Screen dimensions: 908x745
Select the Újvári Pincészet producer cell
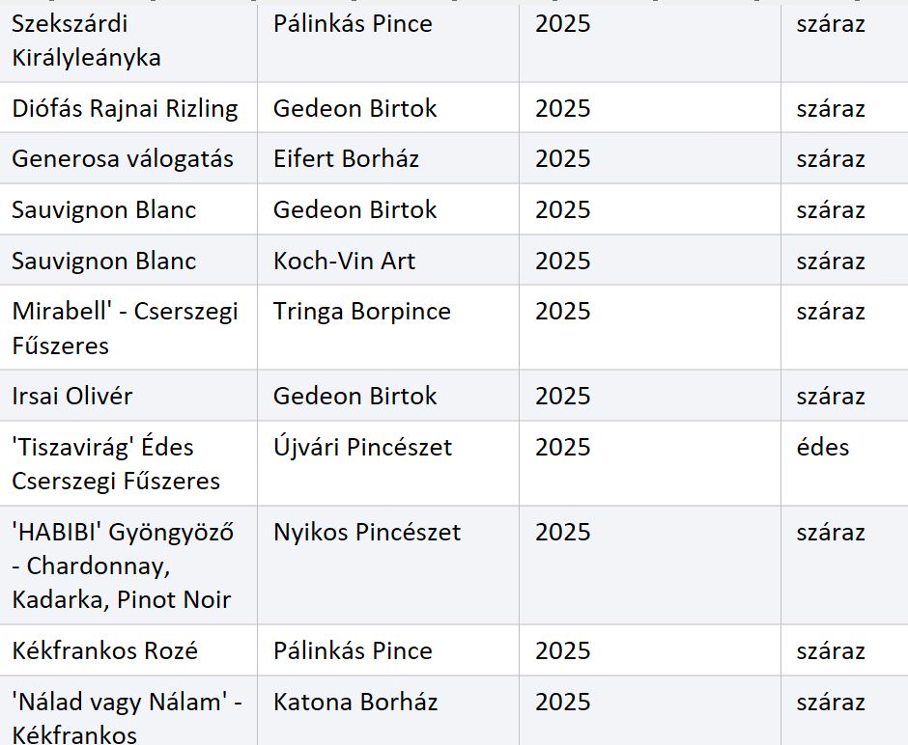388,463
